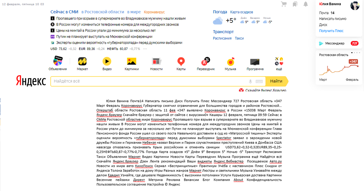Viewport: 364px width, 191px height.
Task: Read news about Владикавказ supermarket explosion
Action: click(x=121, y=18)
